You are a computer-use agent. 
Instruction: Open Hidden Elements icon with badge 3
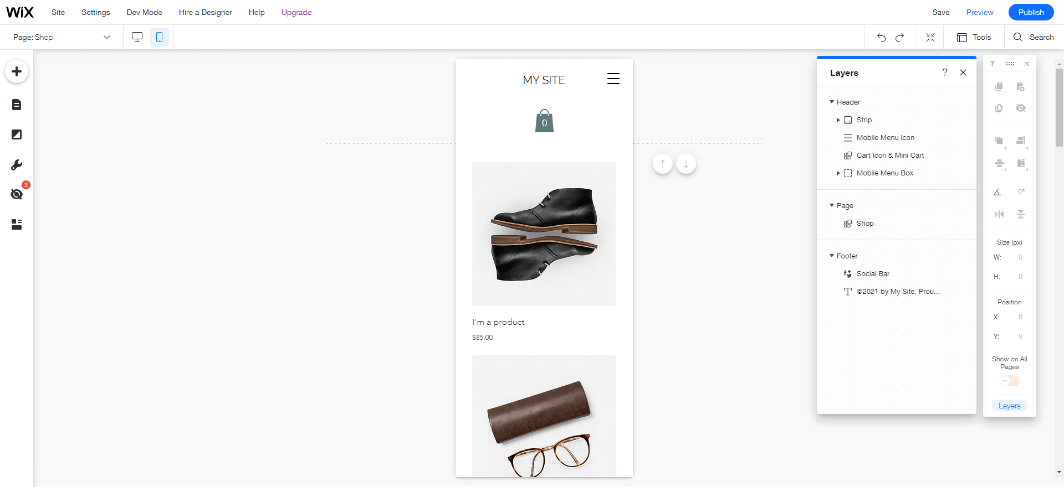tap(17, 194)
